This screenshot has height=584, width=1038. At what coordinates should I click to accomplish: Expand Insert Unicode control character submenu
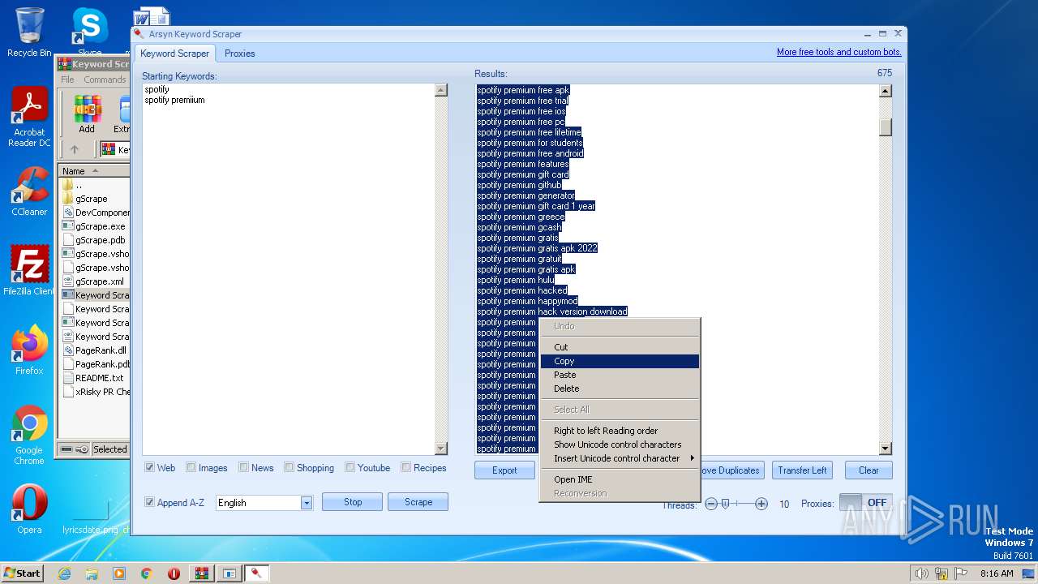tap(620, 458)
